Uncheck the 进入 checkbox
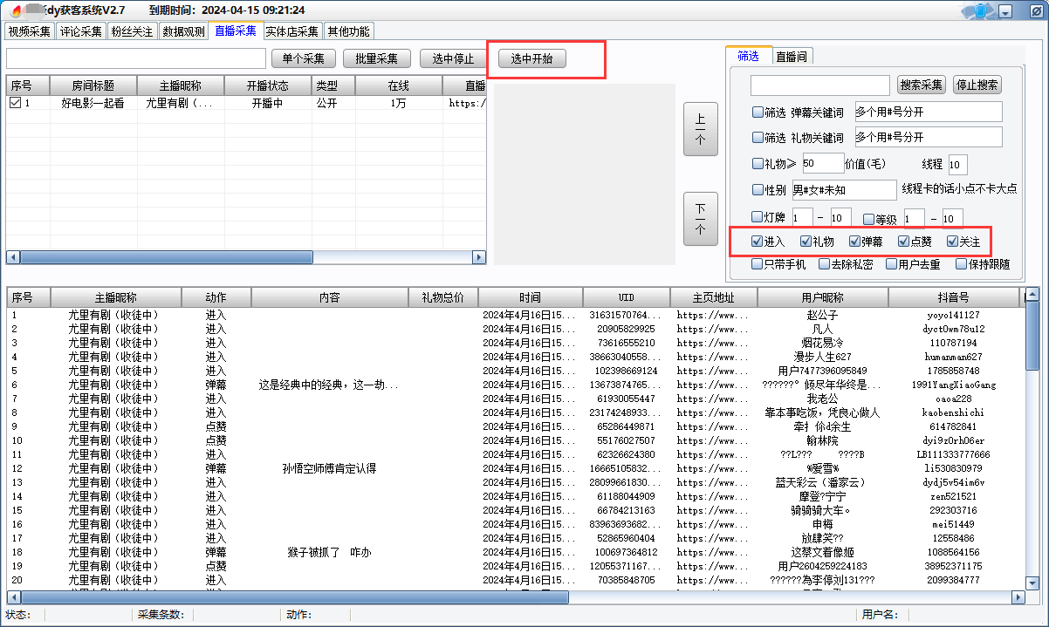The height and width of the screenshot is (627, 1049). 757,242
